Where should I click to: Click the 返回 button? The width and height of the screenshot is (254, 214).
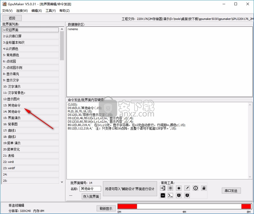click(x=12, y=18)
